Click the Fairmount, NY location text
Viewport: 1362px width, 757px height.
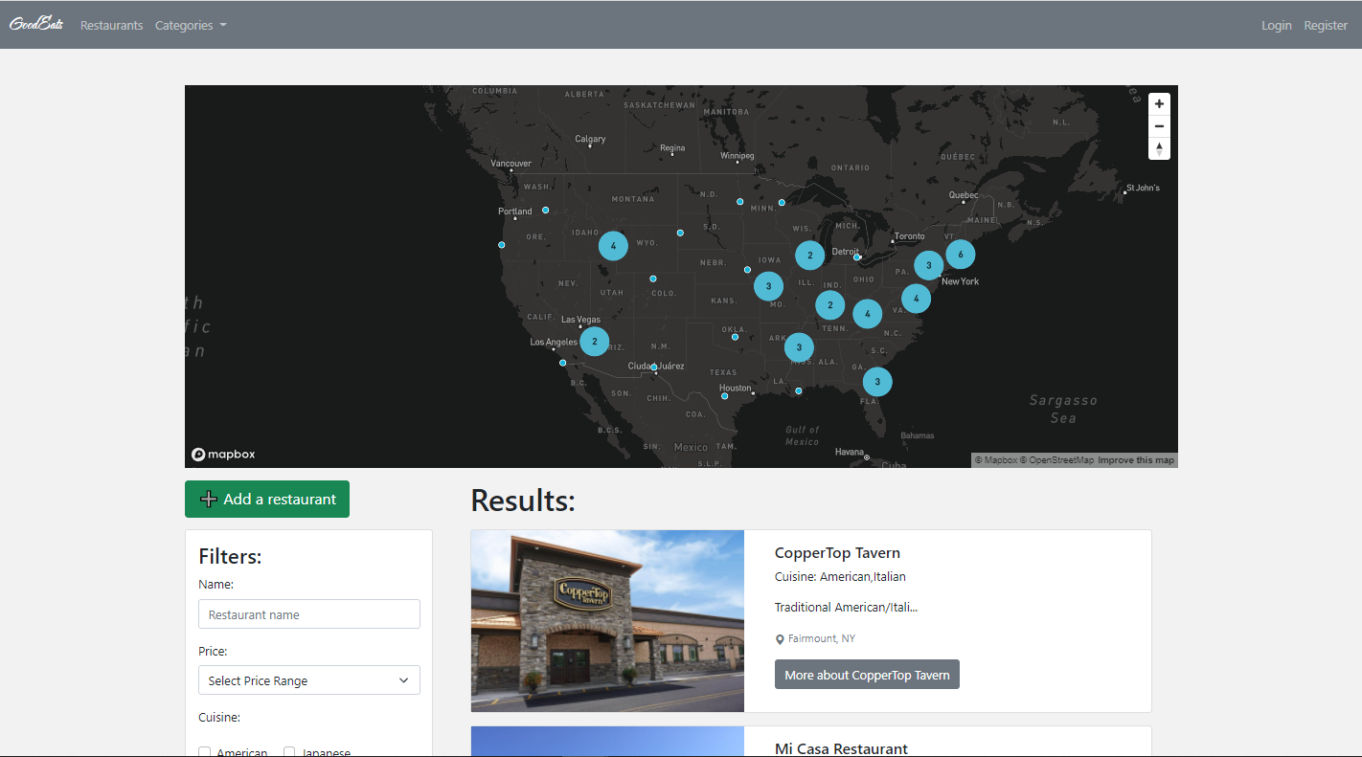pyautogui.click(x=822, y=638)
